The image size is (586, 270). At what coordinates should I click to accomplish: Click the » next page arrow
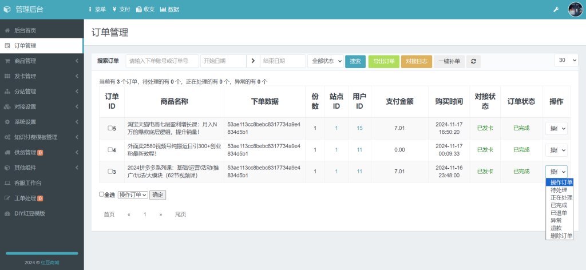pos(161,215)
